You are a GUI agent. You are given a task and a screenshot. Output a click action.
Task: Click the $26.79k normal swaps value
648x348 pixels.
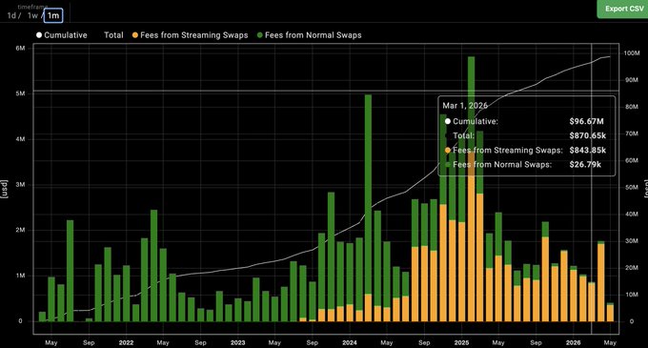(x=585, y=165)
